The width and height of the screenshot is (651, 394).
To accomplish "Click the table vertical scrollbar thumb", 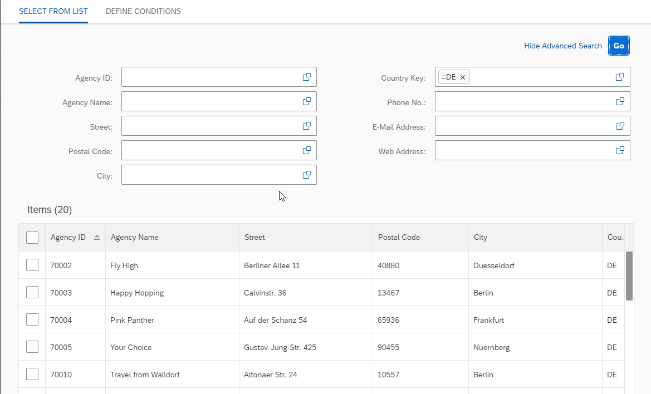I will (629, 276).
